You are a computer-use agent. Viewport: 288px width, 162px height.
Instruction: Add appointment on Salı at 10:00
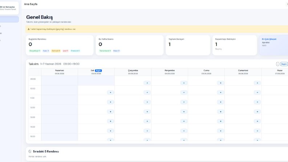point(110,92)
